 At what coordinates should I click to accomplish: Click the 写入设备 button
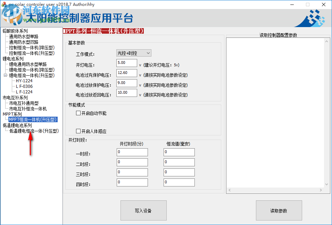tap(143, 211)
